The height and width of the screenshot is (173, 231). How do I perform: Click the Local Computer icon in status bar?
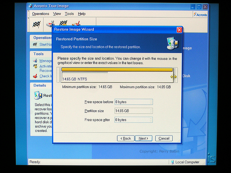pos(172,162)
